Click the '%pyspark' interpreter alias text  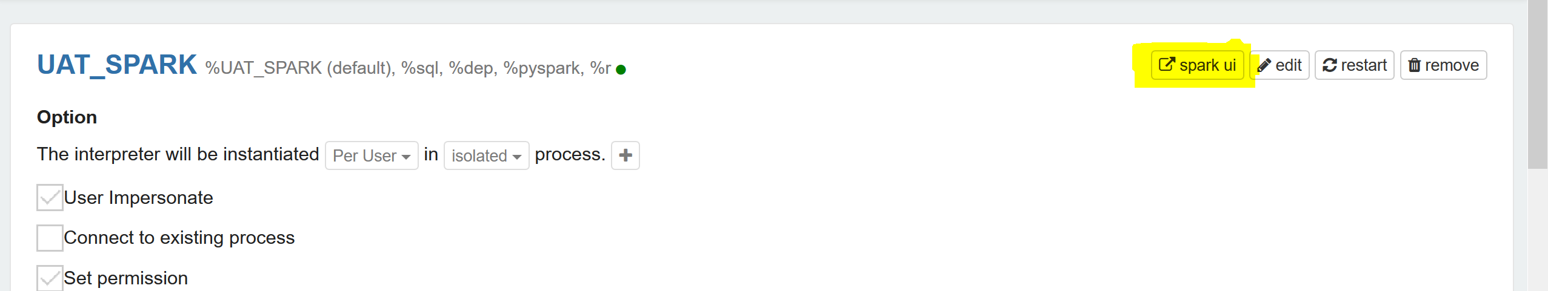pyautogui.click(x=542, y=68)
